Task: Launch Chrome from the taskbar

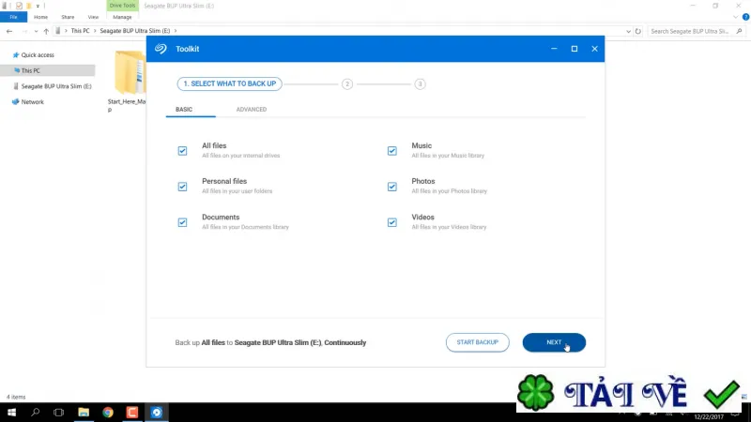Action: [108, 412]
